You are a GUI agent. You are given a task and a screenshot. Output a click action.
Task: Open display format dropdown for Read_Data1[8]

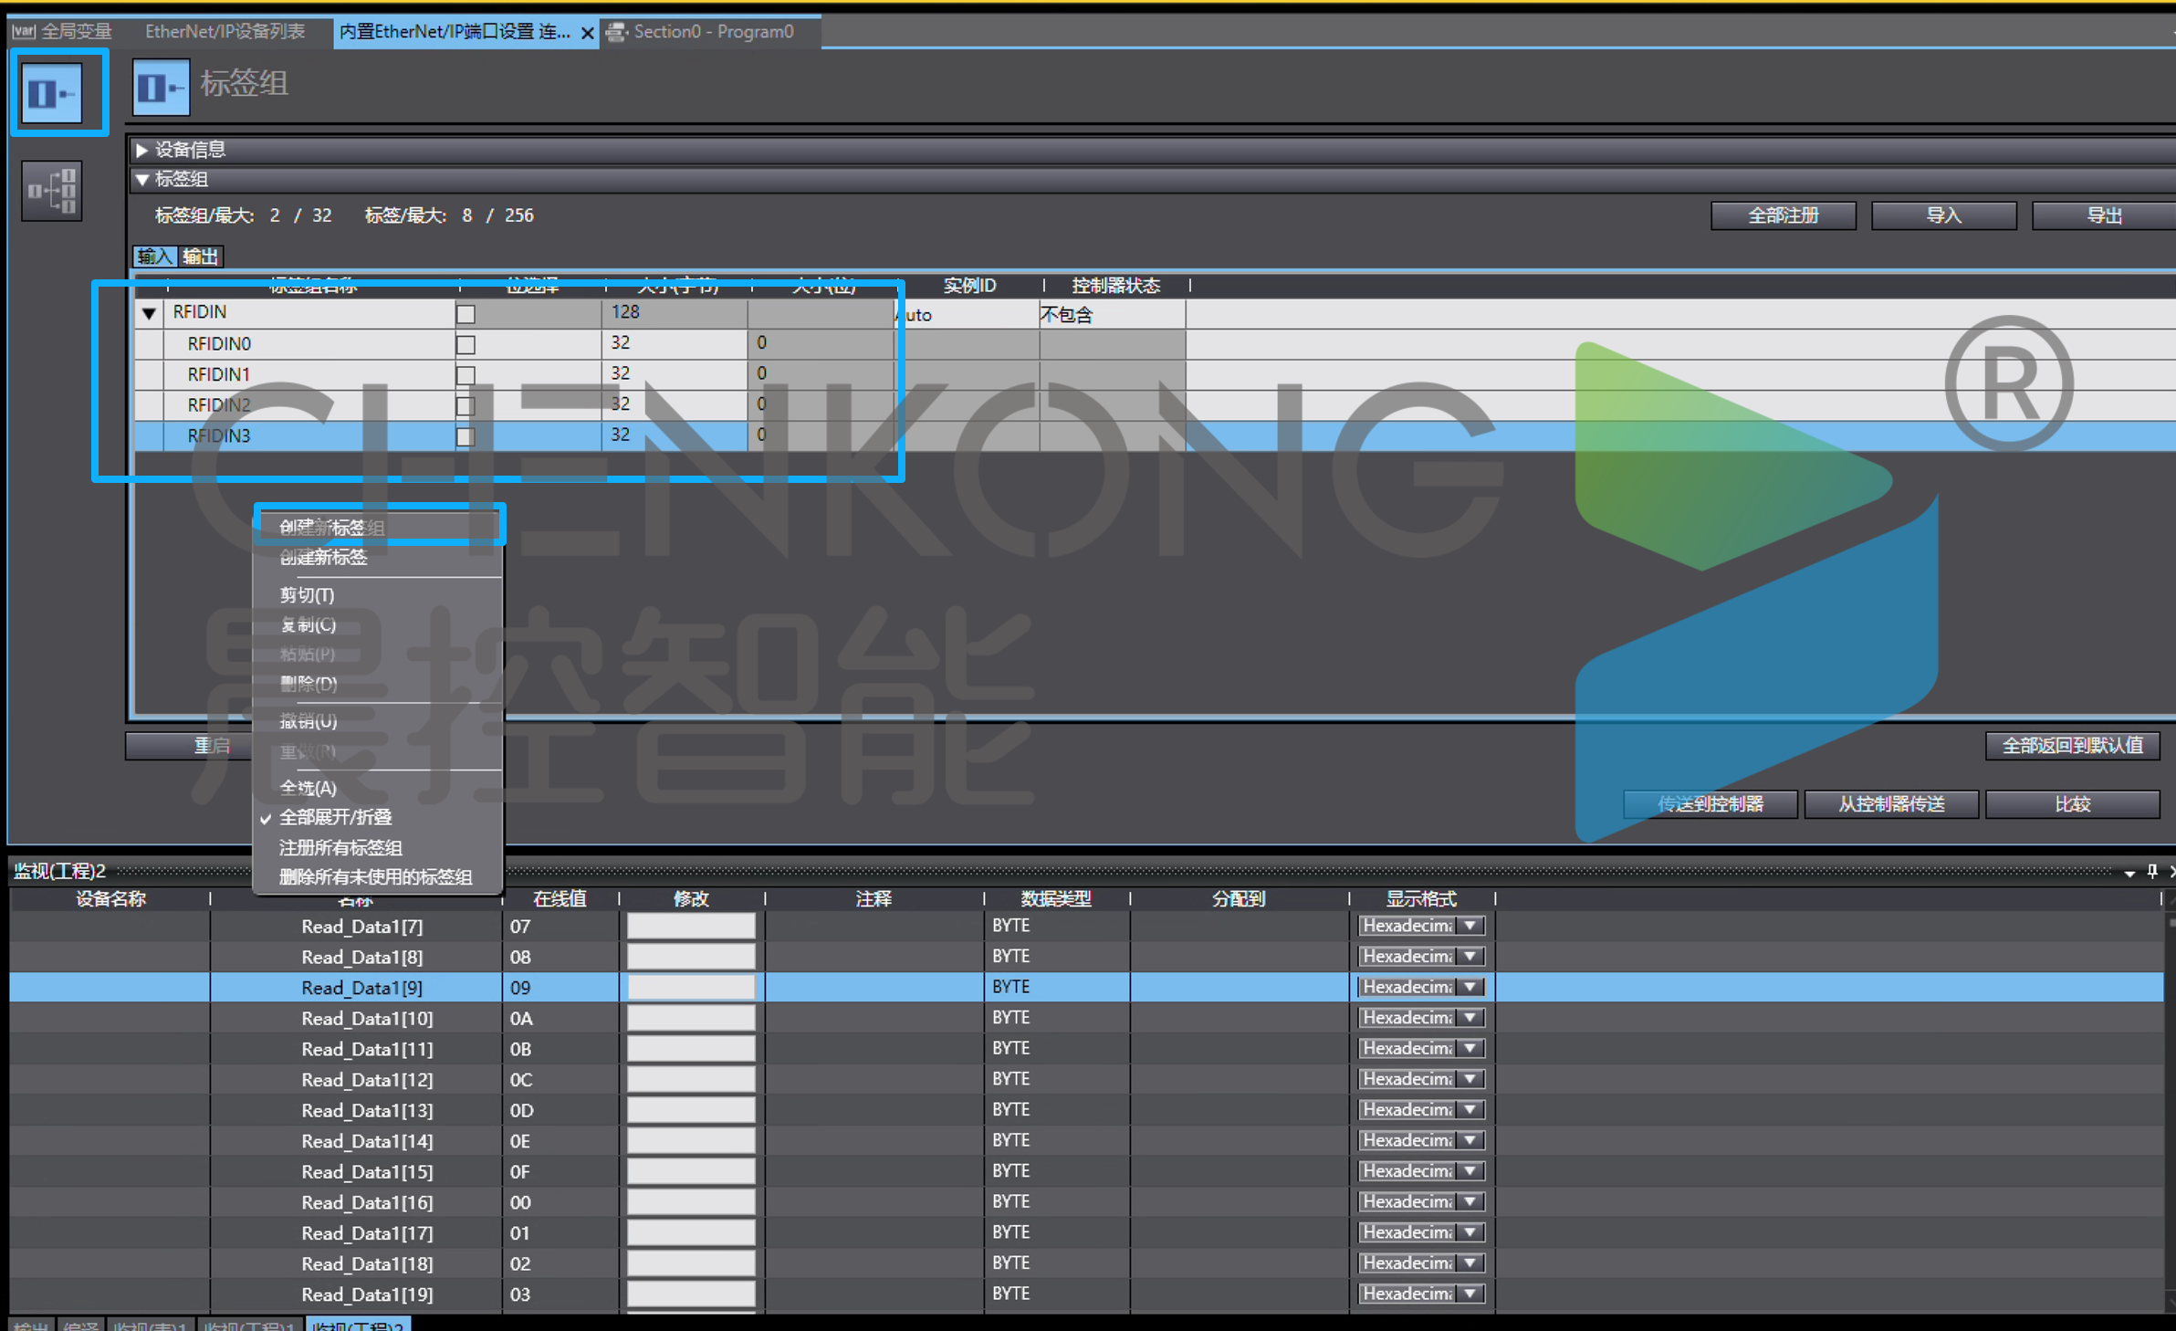coord(1470,957)
